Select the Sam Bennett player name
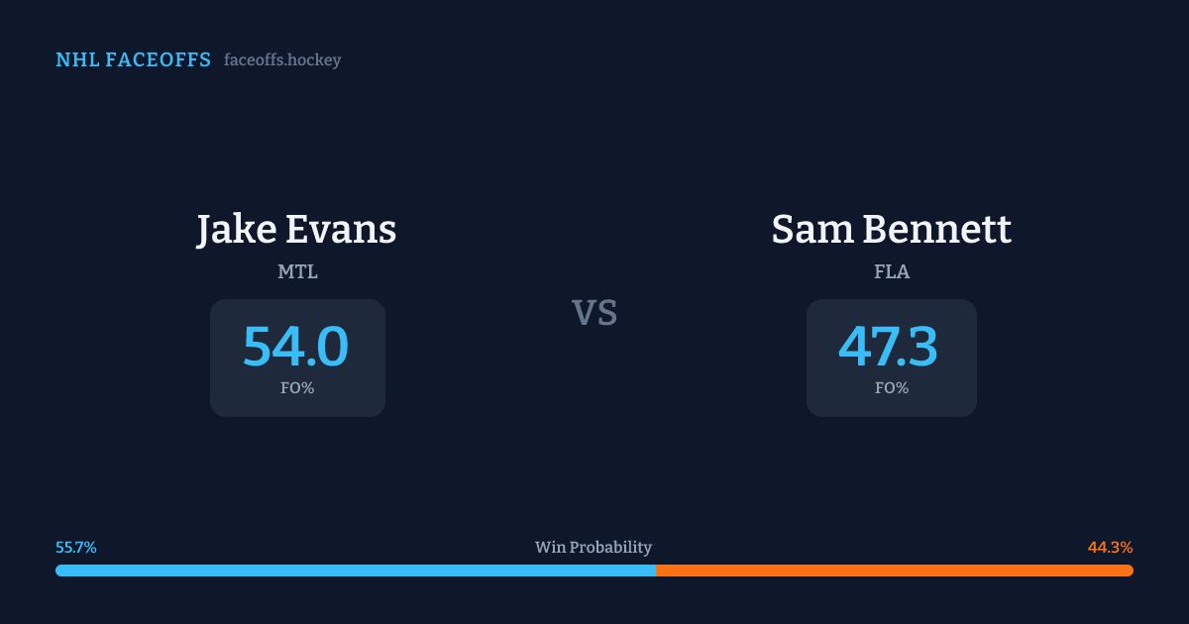Screen dimensions: 1189x624 tap(892, 230)
